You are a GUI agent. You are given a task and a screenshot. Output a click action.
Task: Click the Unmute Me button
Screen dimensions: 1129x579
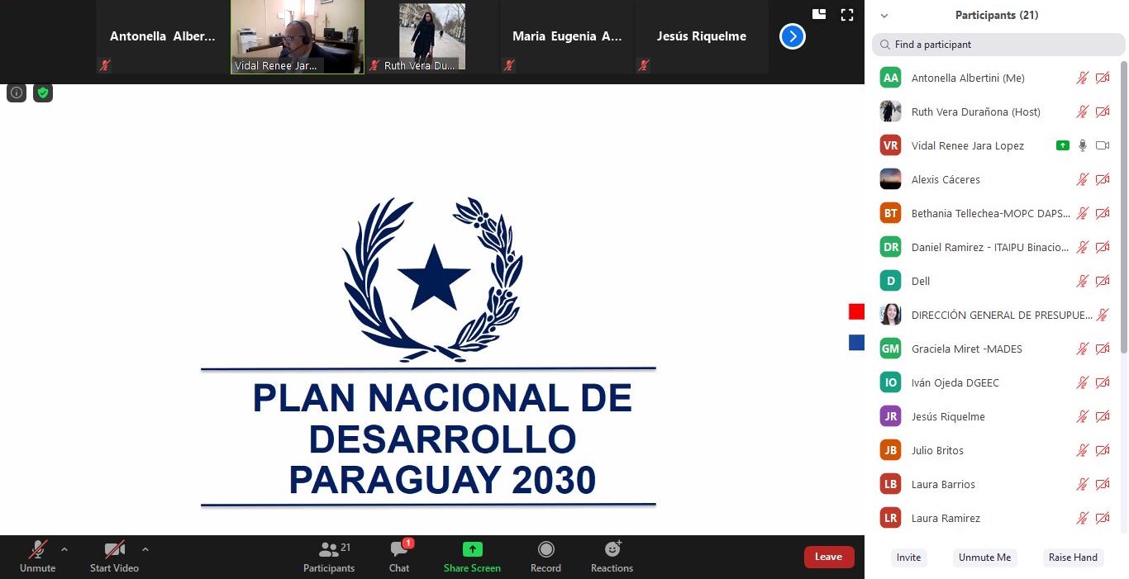[984, 558]
